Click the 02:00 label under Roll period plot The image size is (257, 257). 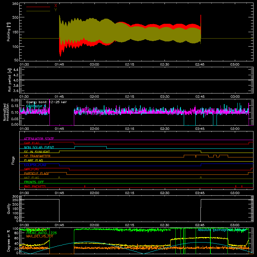click(94, 97)
